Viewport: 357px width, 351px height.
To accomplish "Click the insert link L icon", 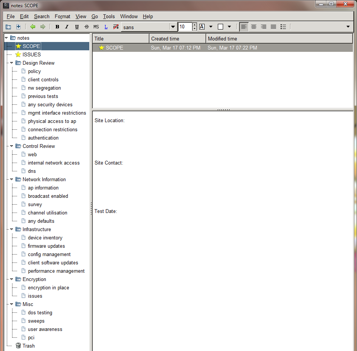I will pyautogui.click(x=106, y=27).
